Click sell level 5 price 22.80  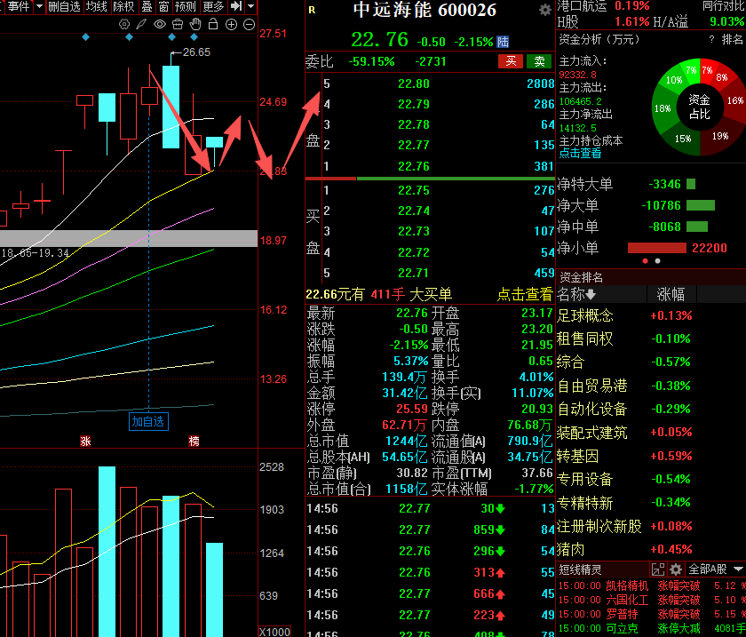tap(414, 84)
